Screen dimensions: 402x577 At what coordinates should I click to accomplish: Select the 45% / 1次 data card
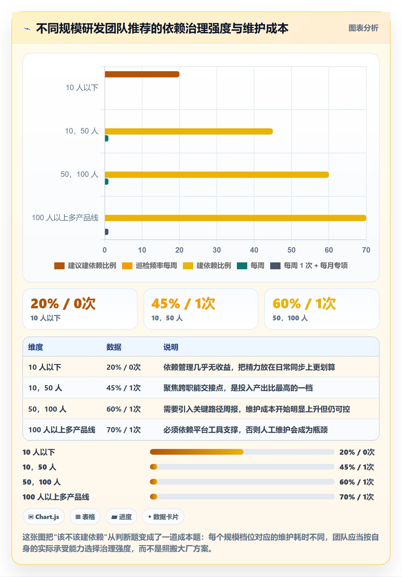[x=201, y=309]
